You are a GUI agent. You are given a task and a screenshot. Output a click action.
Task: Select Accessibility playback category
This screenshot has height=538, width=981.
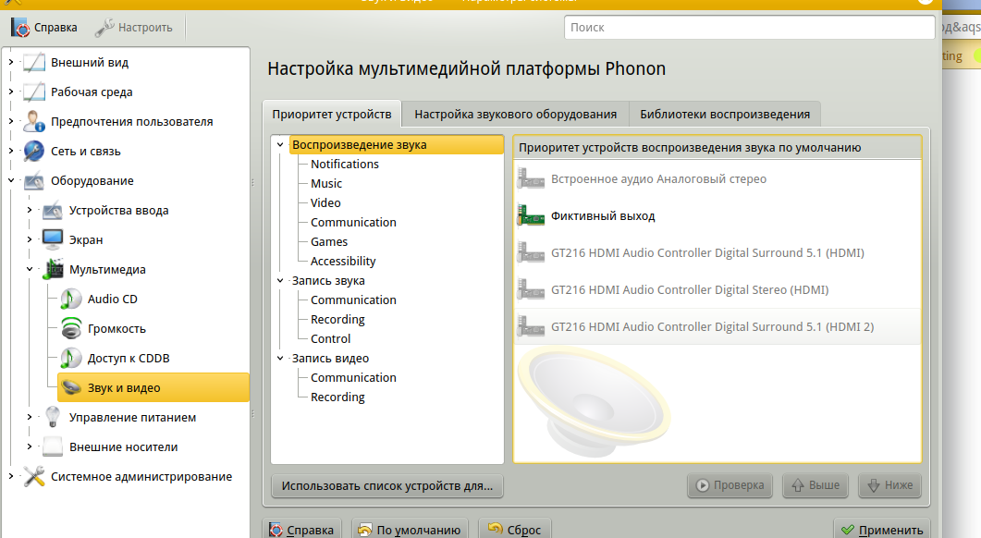343,261
